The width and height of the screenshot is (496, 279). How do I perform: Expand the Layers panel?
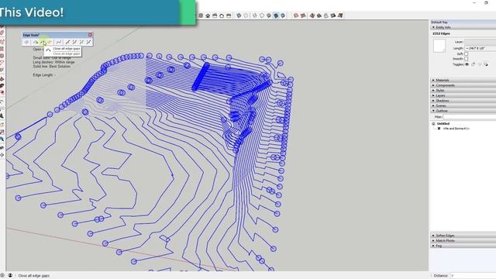463,95
